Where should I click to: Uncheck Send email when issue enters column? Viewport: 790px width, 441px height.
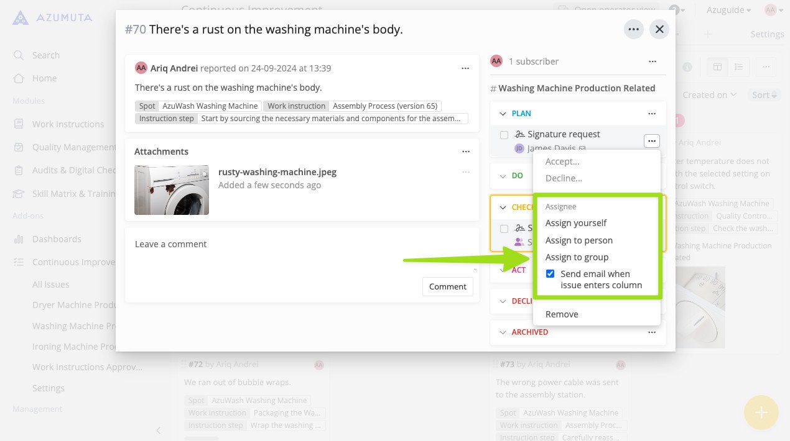click(x=550, y=273)
